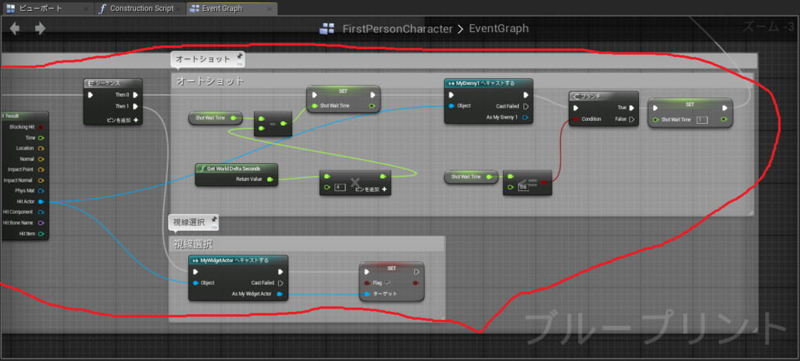Viewport: 800px width, 361px height.
Task: Select the 視線選択 comment box header
Action: click(307, 244)
